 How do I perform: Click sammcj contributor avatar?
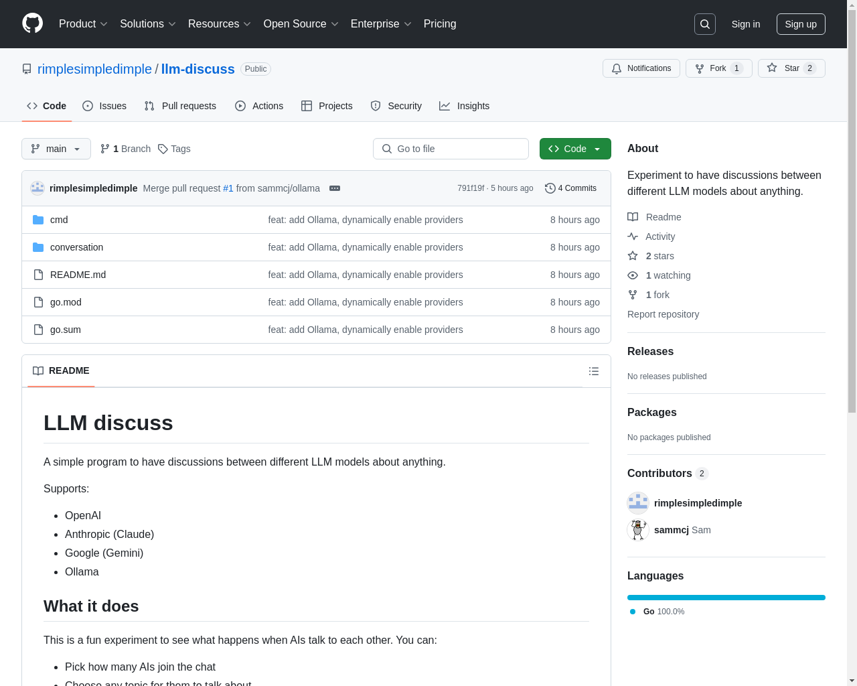[638, 530]
